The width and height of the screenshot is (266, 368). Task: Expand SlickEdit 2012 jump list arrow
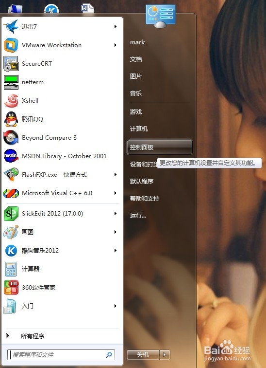click(x=116, y=214)
